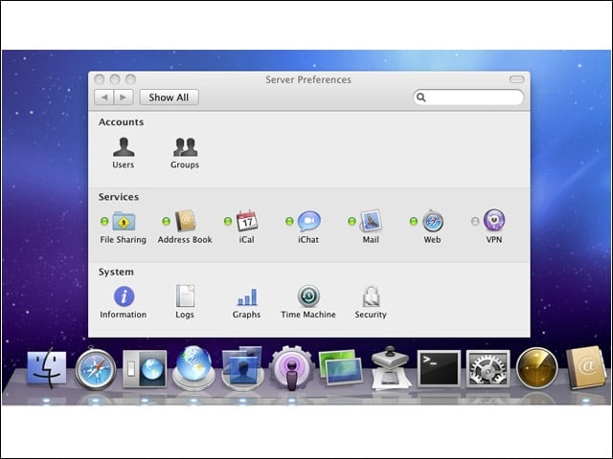The image size is (613, 459).
Task: Open the Groups preference pane
Action: click(185, 153)
